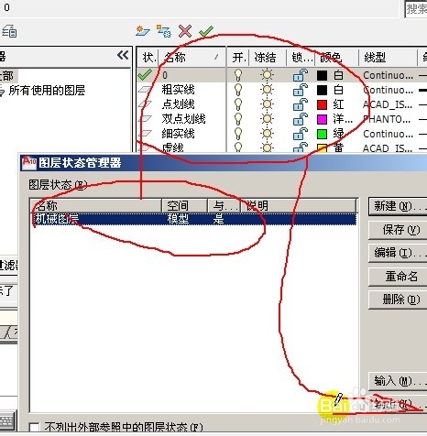Sort layer states by 说明 column
The width and height of the screenshot is (427, 436).
click(x=299, y=206)
